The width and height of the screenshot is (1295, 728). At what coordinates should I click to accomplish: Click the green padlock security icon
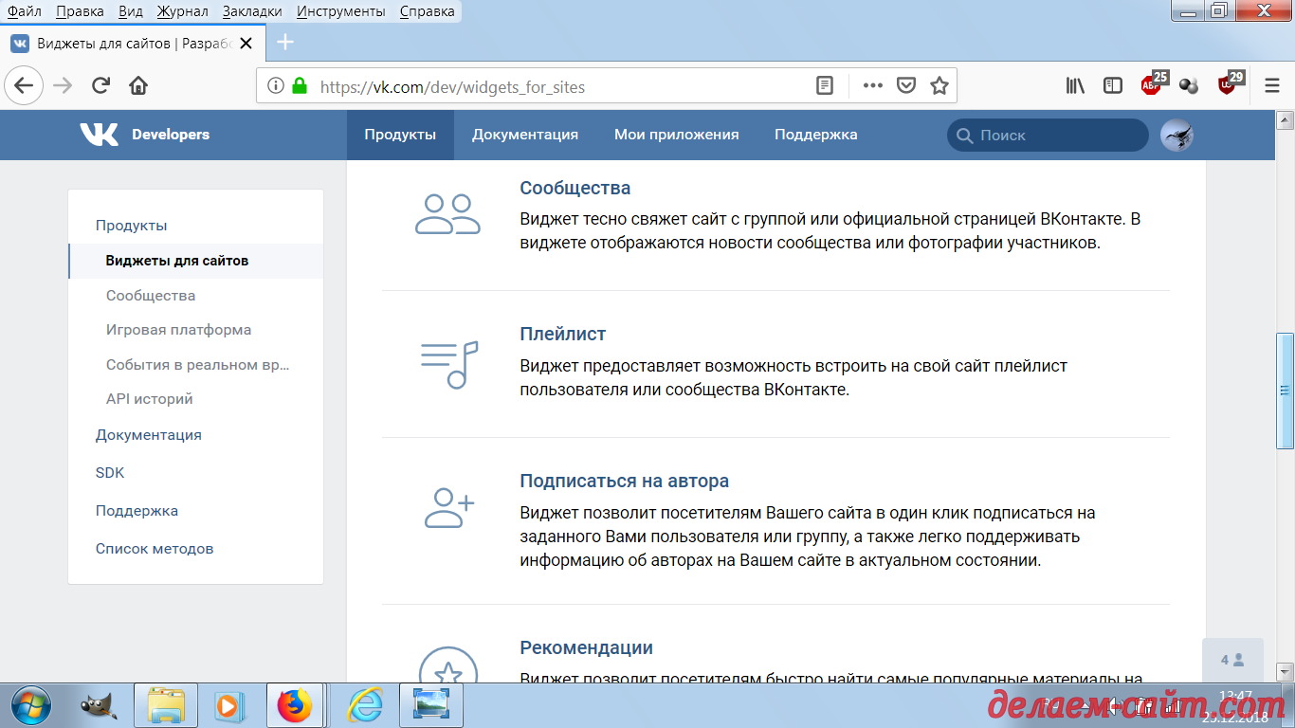coord(300,85)
